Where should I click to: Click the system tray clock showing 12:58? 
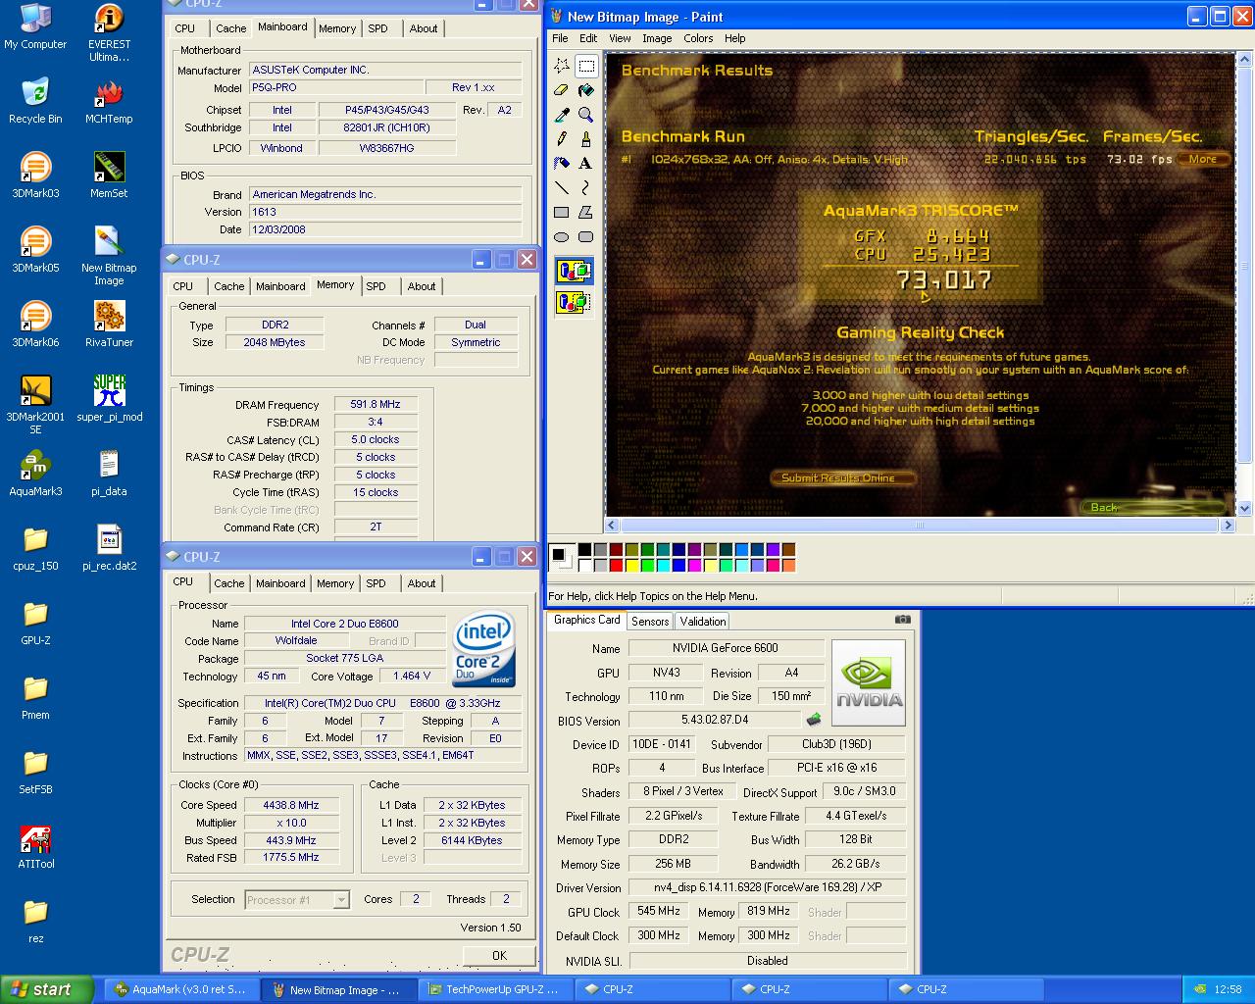1228,989
